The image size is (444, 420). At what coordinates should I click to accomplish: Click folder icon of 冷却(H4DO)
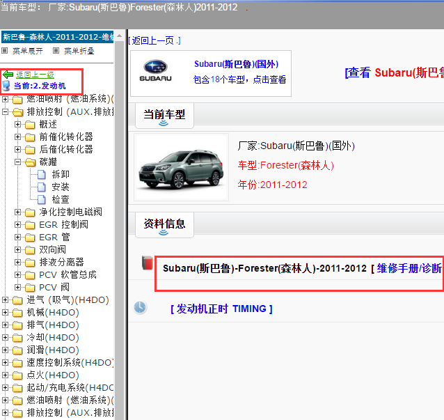click(x=17, y=338)
